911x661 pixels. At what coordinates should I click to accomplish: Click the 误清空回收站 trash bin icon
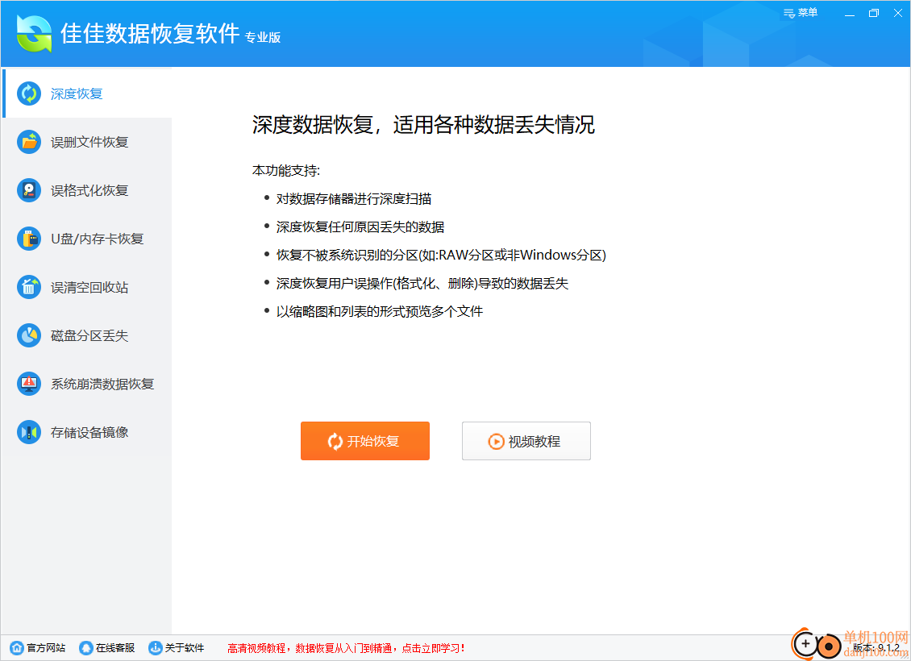click(x=29, y=287)
